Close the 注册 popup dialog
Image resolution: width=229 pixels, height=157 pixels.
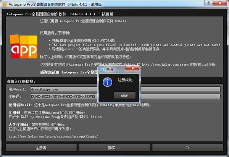(132, 68)
